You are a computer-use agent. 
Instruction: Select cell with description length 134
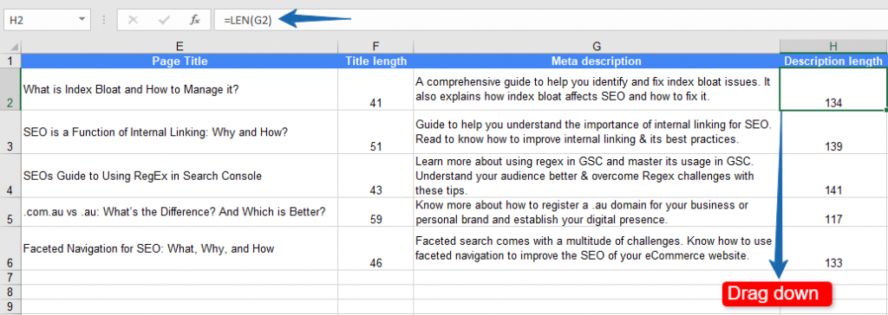[x=833, y=89]
